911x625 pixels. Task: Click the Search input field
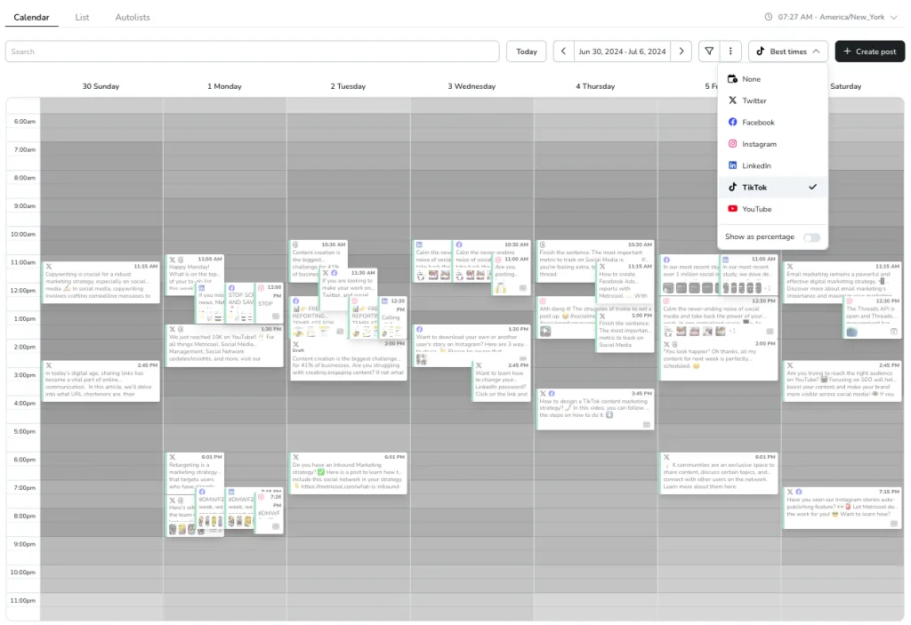point(252,52)
